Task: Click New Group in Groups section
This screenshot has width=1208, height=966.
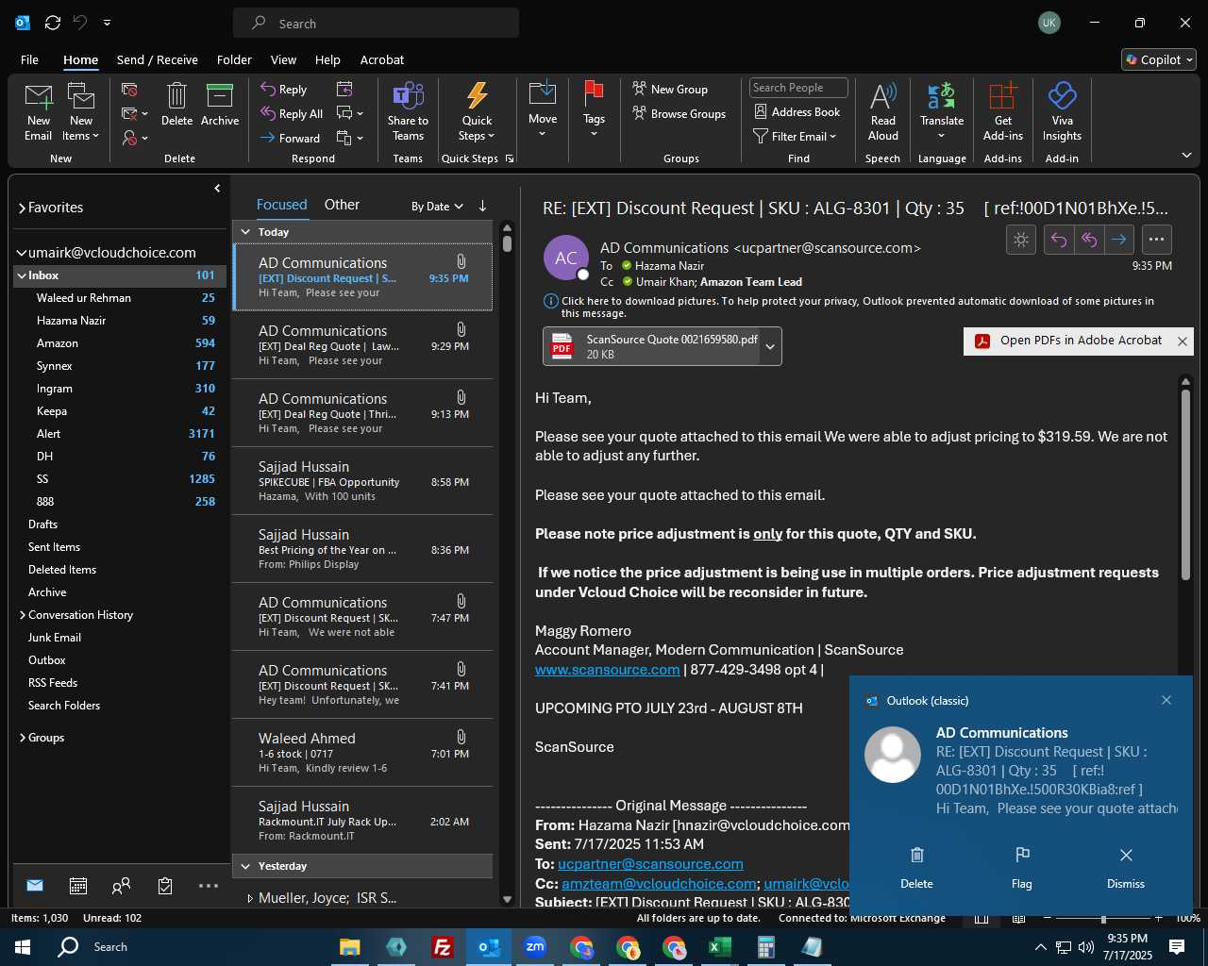Action: coord(670,90)
